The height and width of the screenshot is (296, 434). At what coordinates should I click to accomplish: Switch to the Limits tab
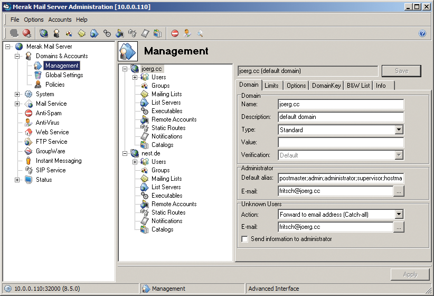[271, 86]
